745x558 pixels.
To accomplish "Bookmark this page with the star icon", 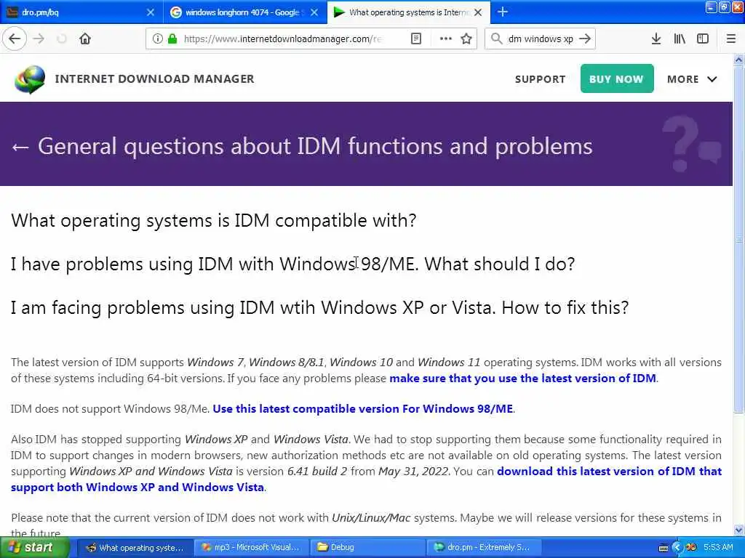I will tap(466, 39).
